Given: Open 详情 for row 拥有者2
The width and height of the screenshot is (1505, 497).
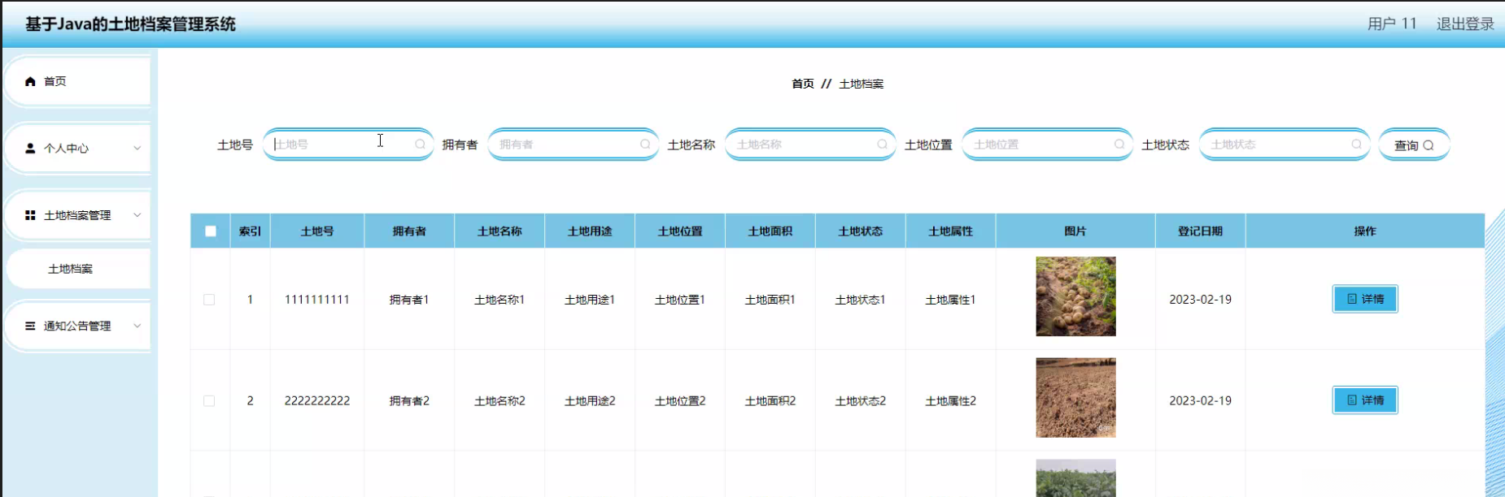Looking at the screenshot, I should 1365,400.
